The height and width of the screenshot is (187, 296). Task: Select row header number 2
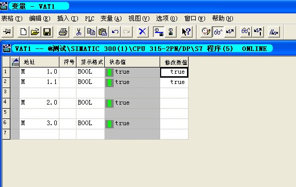pyautogui.click(x=6, y=82)
